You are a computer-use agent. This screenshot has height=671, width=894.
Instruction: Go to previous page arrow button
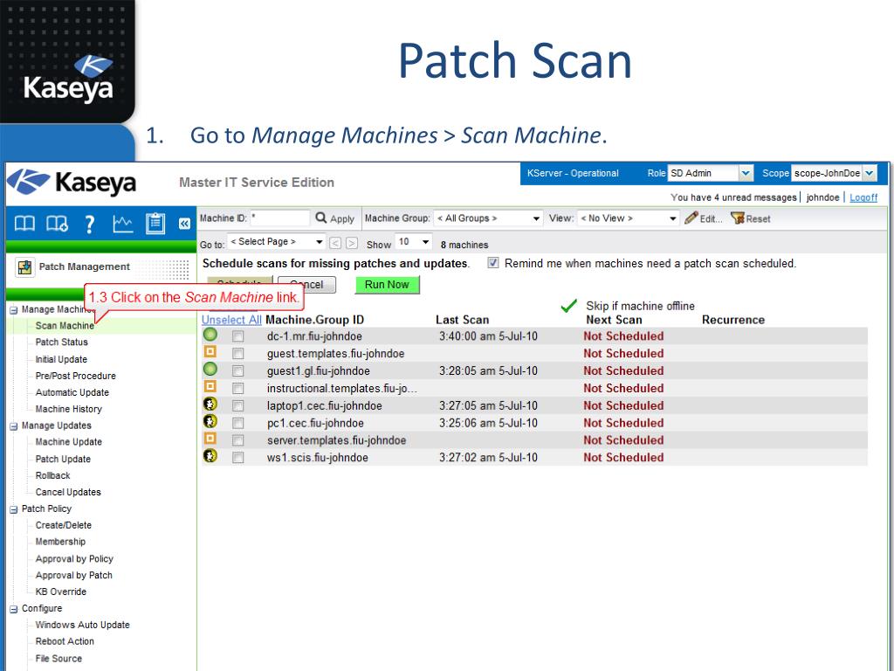coord(335,243)
